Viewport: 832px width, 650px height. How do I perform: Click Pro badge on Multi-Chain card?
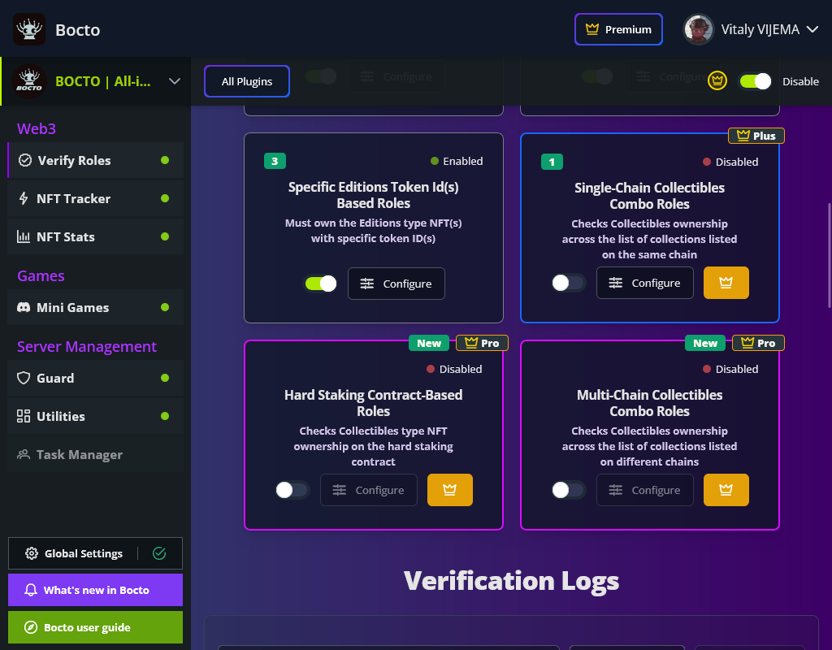click(758, 343)
